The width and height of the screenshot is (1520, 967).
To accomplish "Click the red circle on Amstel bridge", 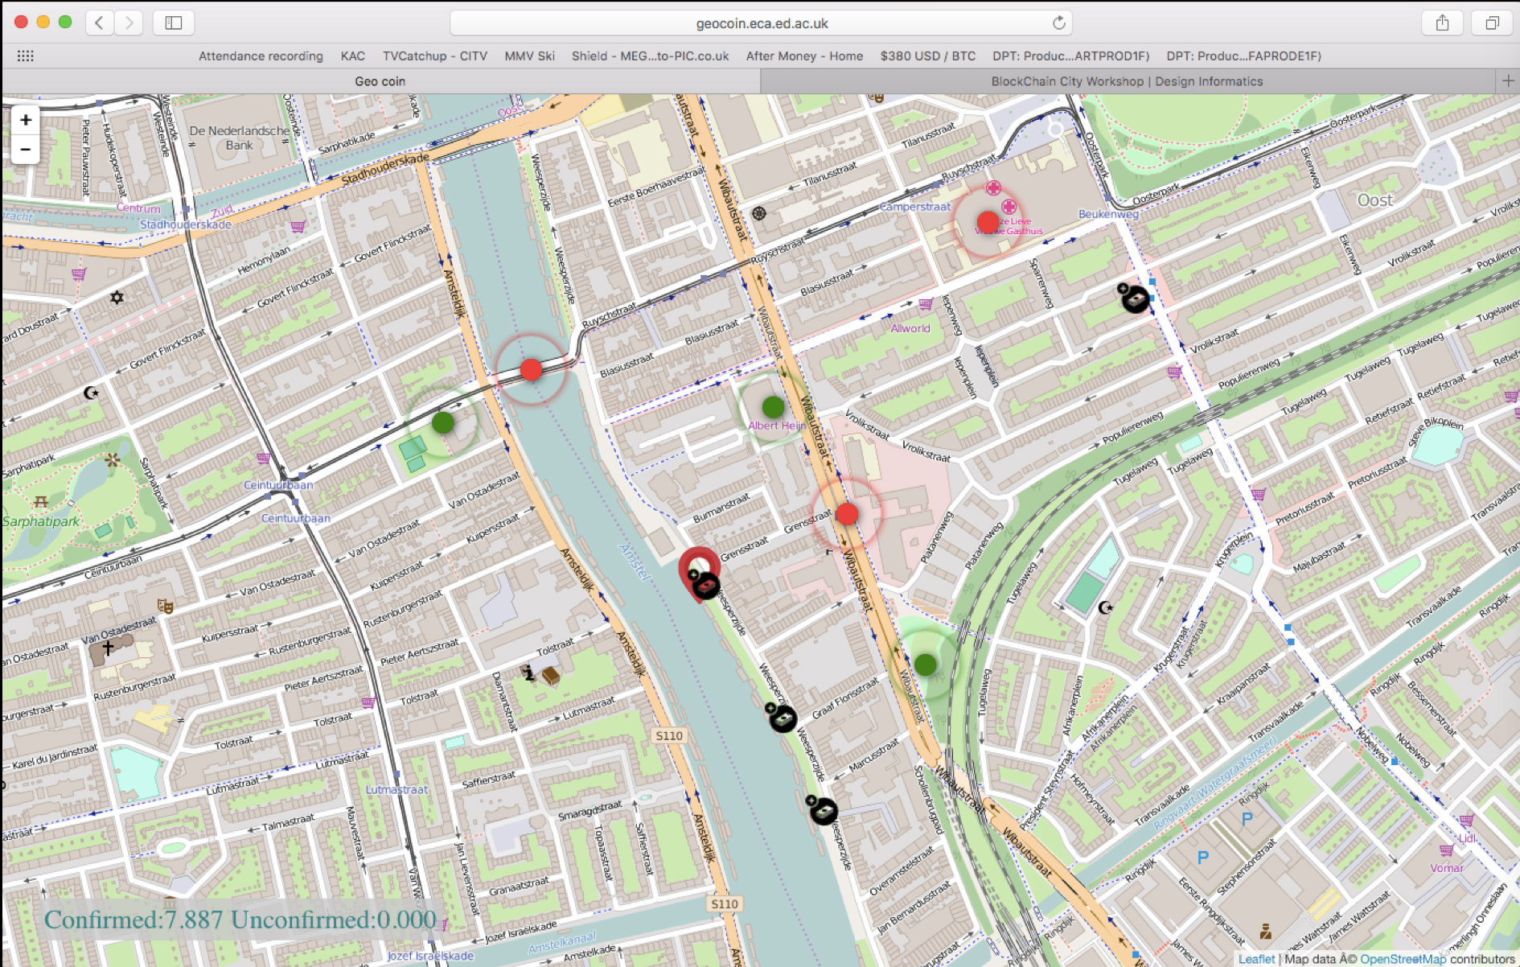I will [x=531, y=369].
